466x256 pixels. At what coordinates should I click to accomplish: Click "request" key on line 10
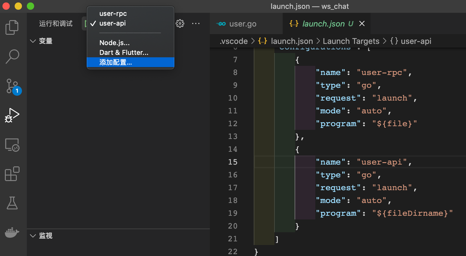tap(339, 98)
